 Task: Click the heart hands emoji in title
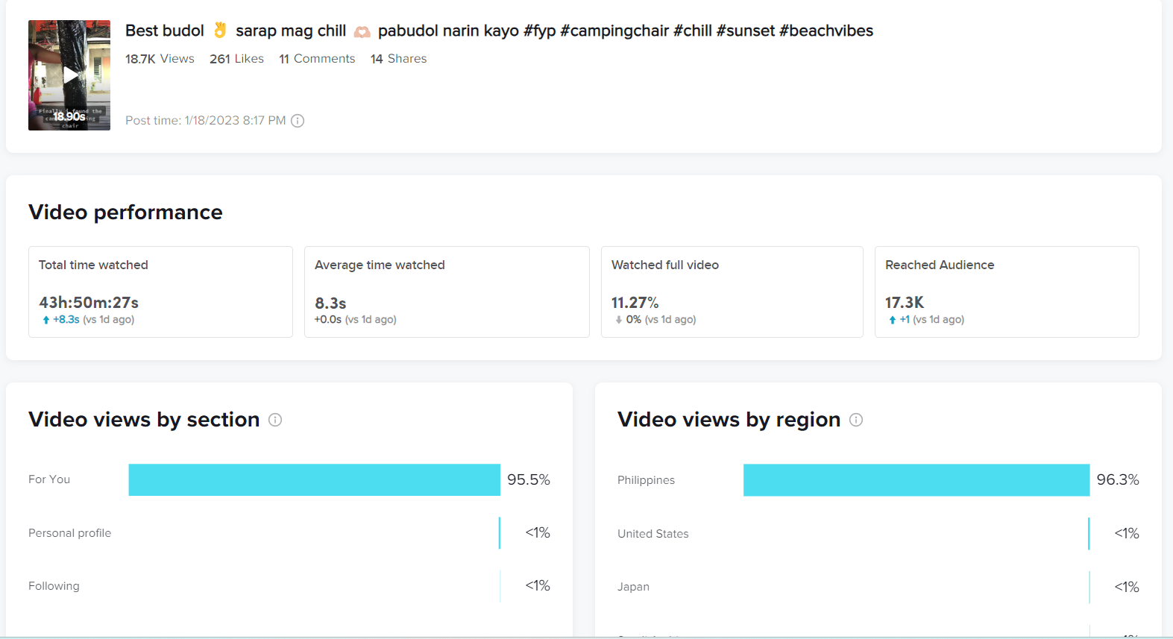coord(362,31)
